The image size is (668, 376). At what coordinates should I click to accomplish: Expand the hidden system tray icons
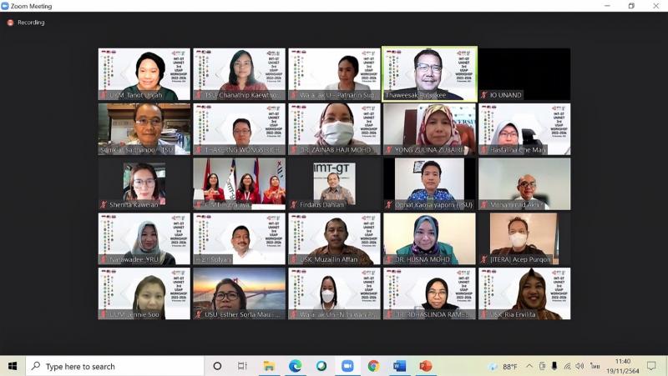[x=530, y=366]
